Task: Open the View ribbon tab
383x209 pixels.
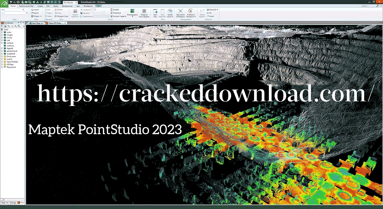Action: pos(98,5)
